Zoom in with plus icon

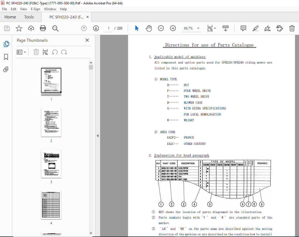173,28
